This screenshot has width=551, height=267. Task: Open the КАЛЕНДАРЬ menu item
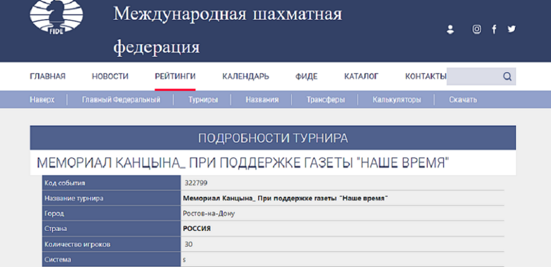[245, 77]
